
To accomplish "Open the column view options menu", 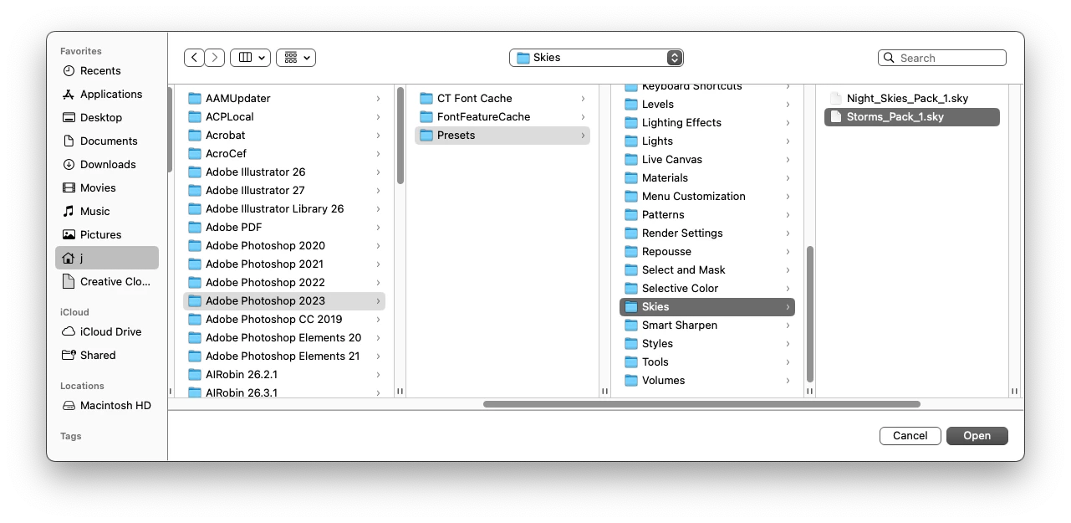I will pos(250,58).
